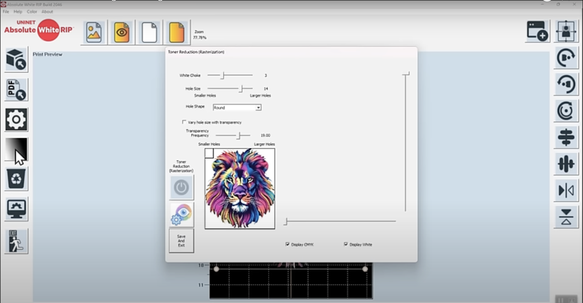
Task: Click the PDF import icon
Action: [16, 90]
